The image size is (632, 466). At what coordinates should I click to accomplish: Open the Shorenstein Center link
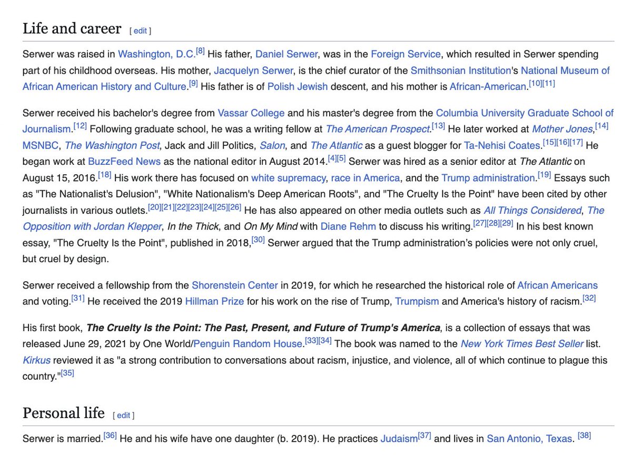click(235, 285)
